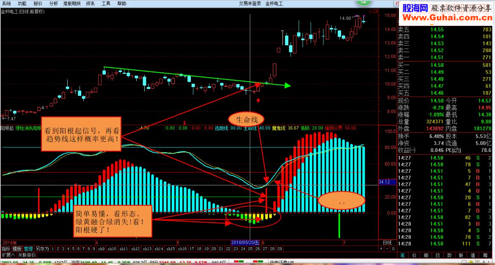Select template slot zh13

tap(147, 249)
